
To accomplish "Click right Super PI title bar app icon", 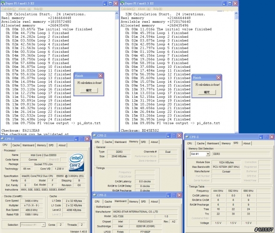I will [x=122, y=3].
